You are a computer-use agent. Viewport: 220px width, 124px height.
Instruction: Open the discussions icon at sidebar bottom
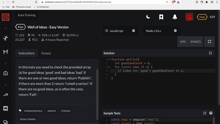(x=5, y=122)
